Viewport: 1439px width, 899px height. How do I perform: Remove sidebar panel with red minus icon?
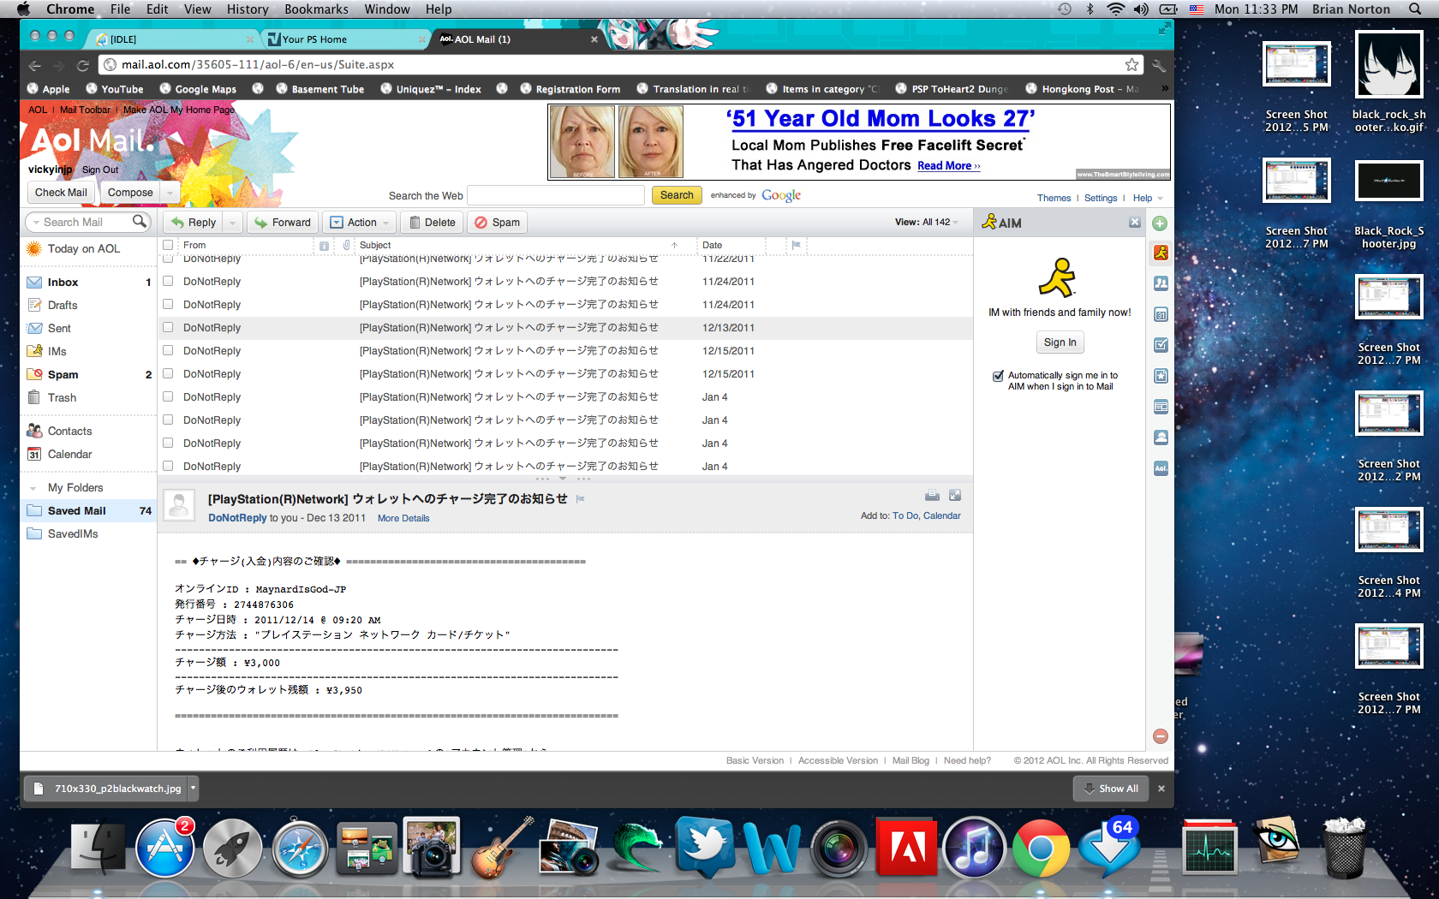(x=1161, y=736)
